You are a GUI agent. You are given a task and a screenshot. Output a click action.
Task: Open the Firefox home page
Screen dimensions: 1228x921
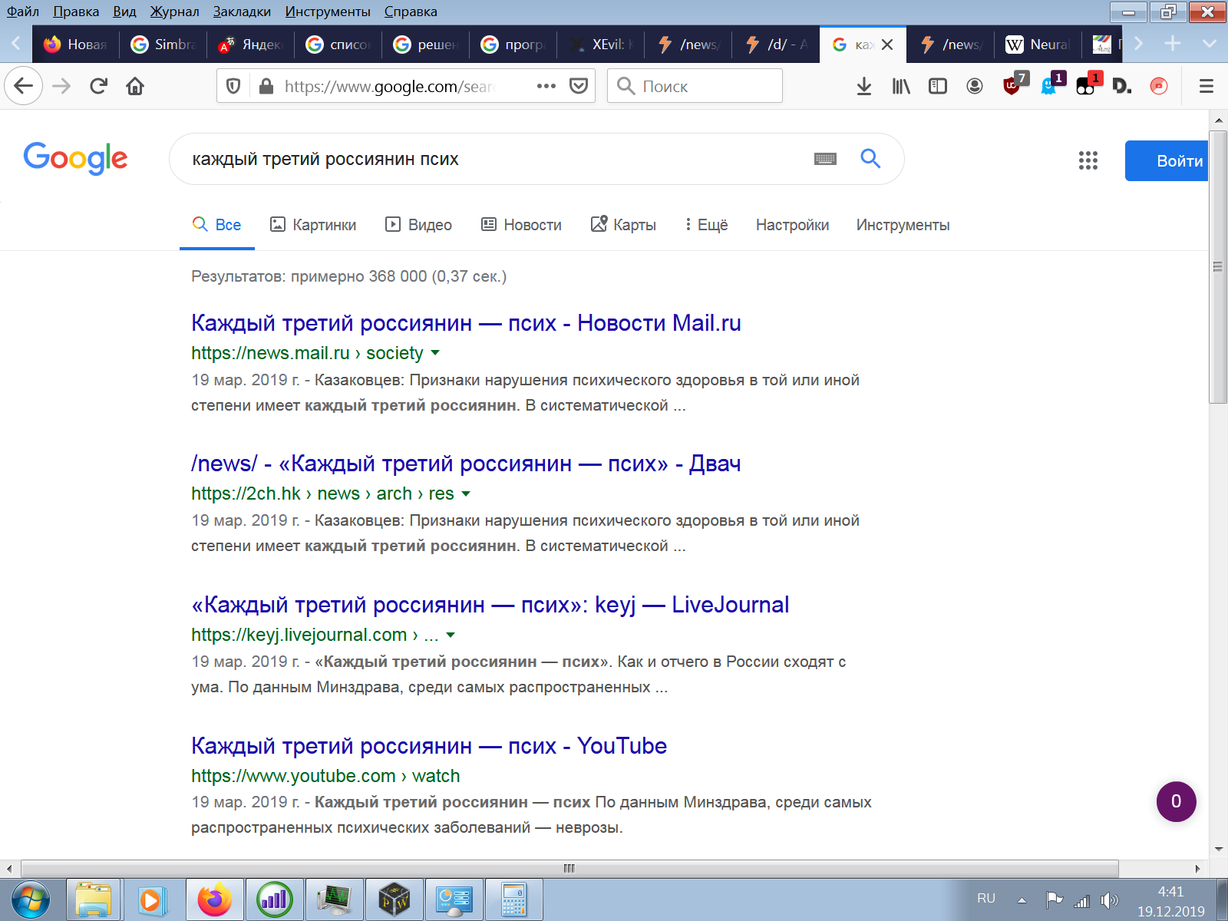pyautogui.click(x=135, y=86)
